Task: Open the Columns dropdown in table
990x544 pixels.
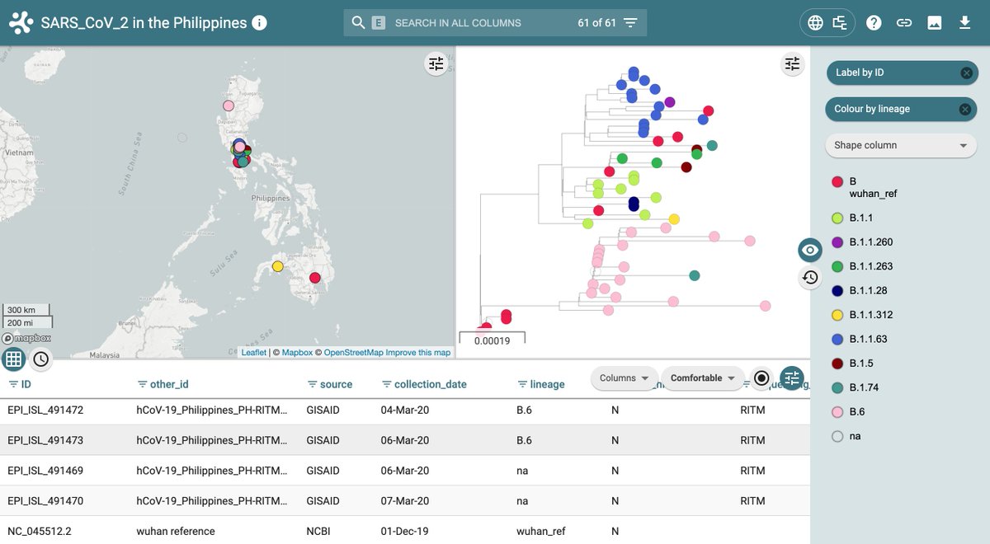Action: pyautogui.click(x=624, y=378)
